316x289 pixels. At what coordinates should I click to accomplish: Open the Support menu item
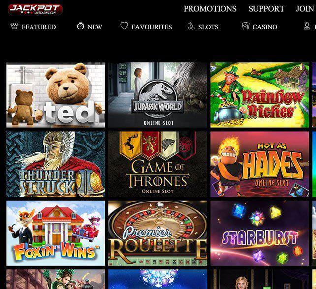(x=266, y=9)
